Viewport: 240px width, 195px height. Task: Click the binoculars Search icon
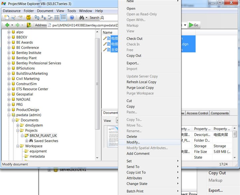(x=82, y=18)
